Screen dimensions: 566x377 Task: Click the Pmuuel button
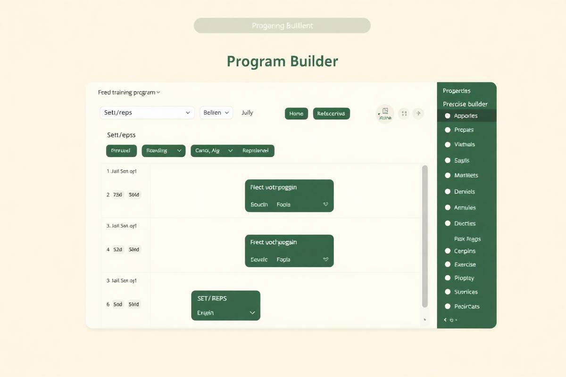click(x=121, y=151)
